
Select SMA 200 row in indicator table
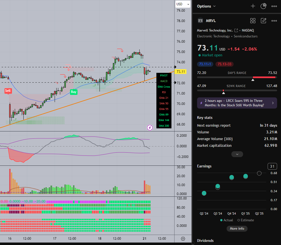click(x=164, y=126)
